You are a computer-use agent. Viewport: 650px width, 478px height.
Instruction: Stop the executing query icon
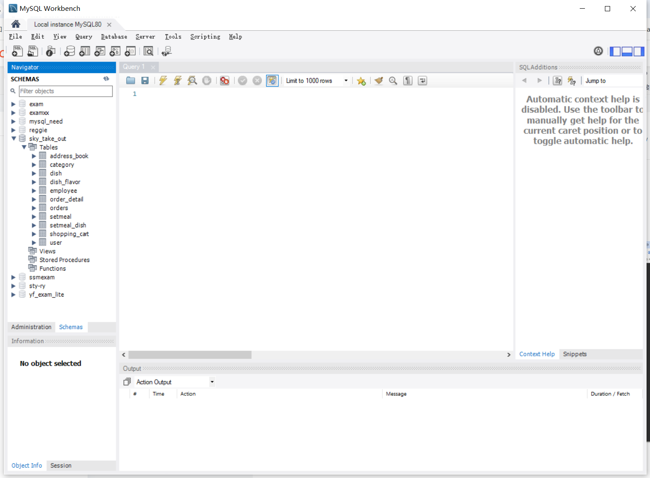(x=207, y=81)
